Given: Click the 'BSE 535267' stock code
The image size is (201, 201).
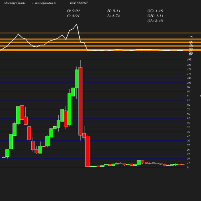Looking at the screenshot, I should (79, 3).
